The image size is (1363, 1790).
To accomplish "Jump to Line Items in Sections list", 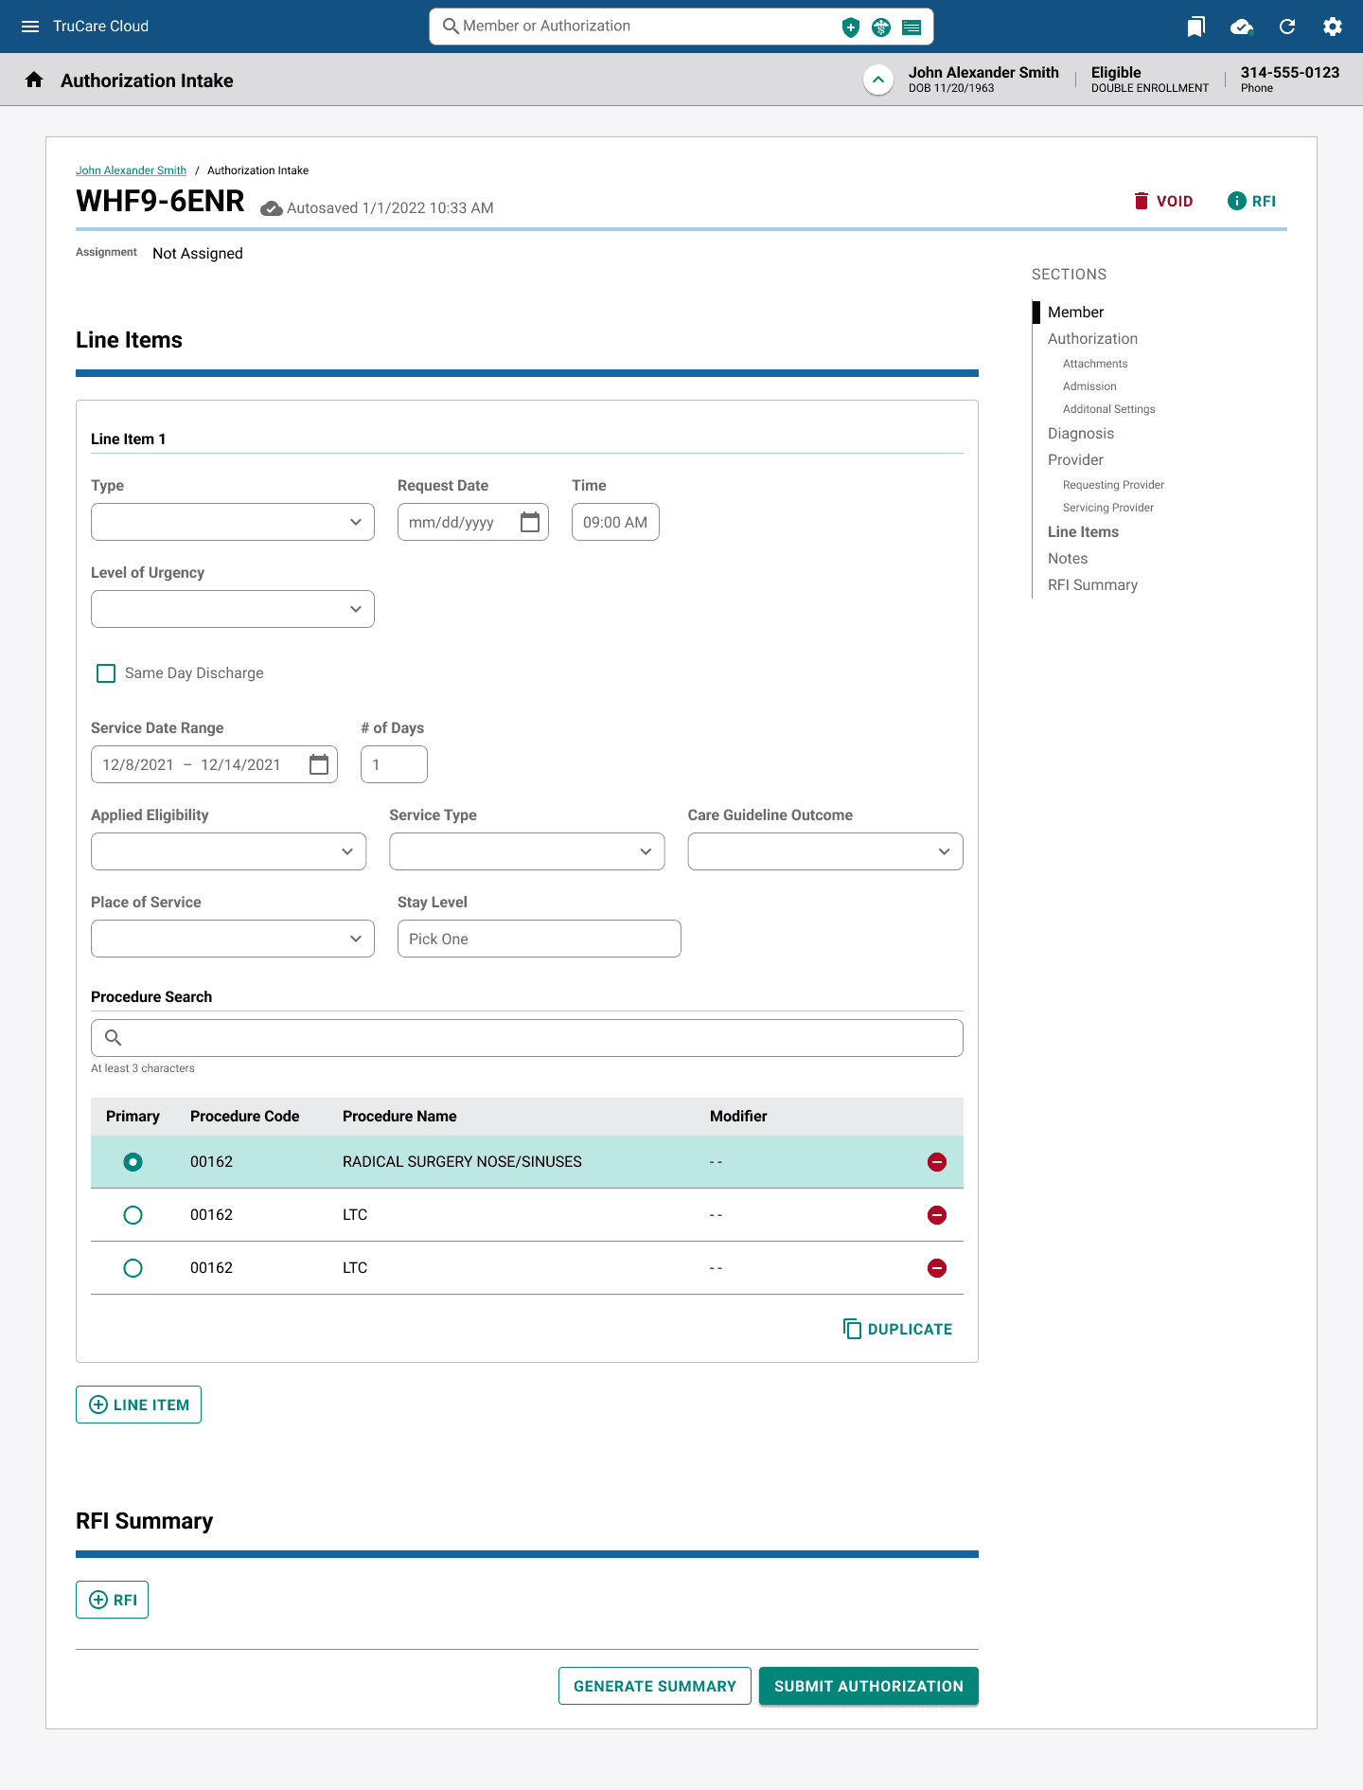I will click(1083, 532).
